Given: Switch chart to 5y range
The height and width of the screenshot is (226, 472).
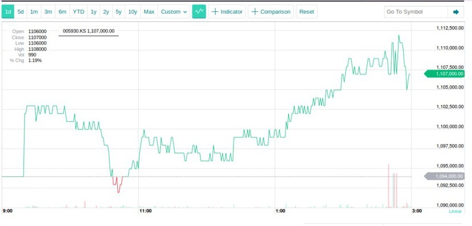Looking at the screenshot, I should coord(118,12).
